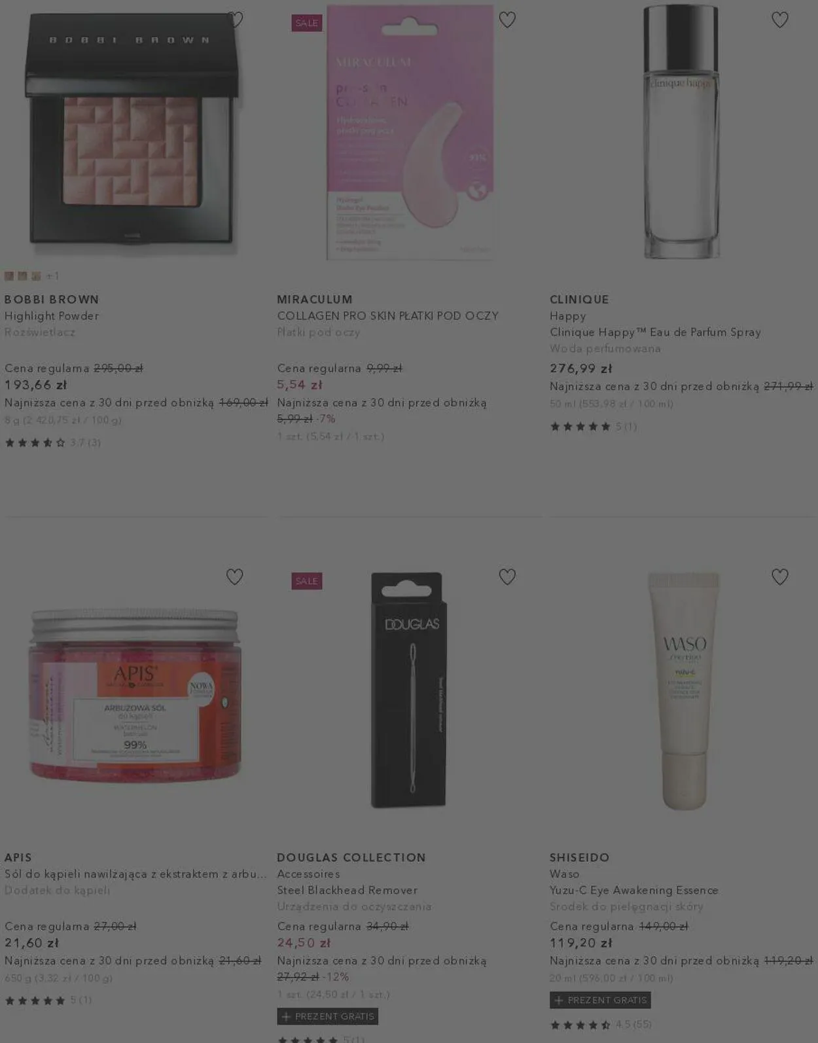Save Apis bath salt to wishlist

click(234, 576)
